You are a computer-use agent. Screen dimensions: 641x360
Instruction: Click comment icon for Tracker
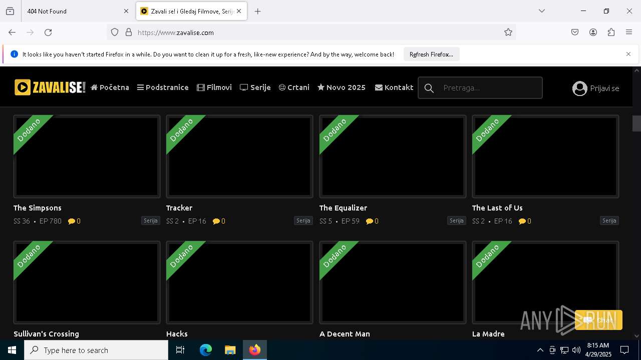coord(216,221)
